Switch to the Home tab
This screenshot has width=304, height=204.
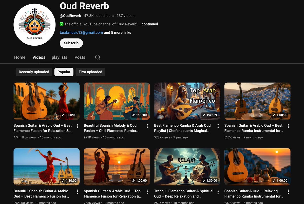(x=20, y=57)
